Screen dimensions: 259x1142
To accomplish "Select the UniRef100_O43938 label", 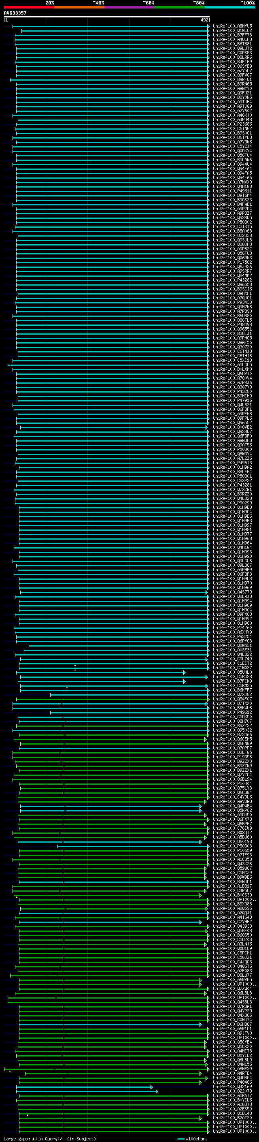I will click(232, 926).
